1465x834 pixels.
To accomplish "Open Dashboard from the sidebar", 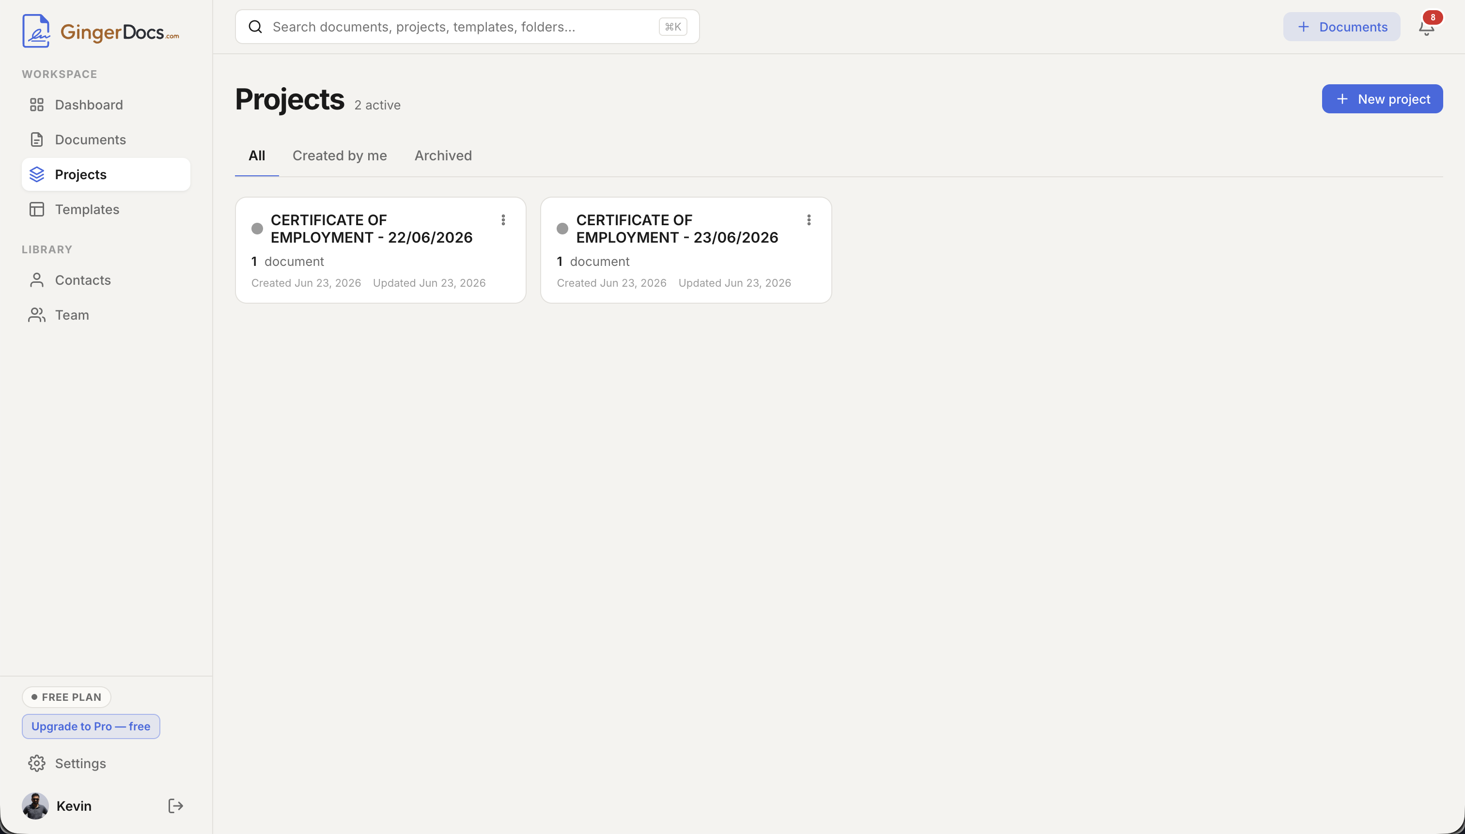I will coord(106,105).
